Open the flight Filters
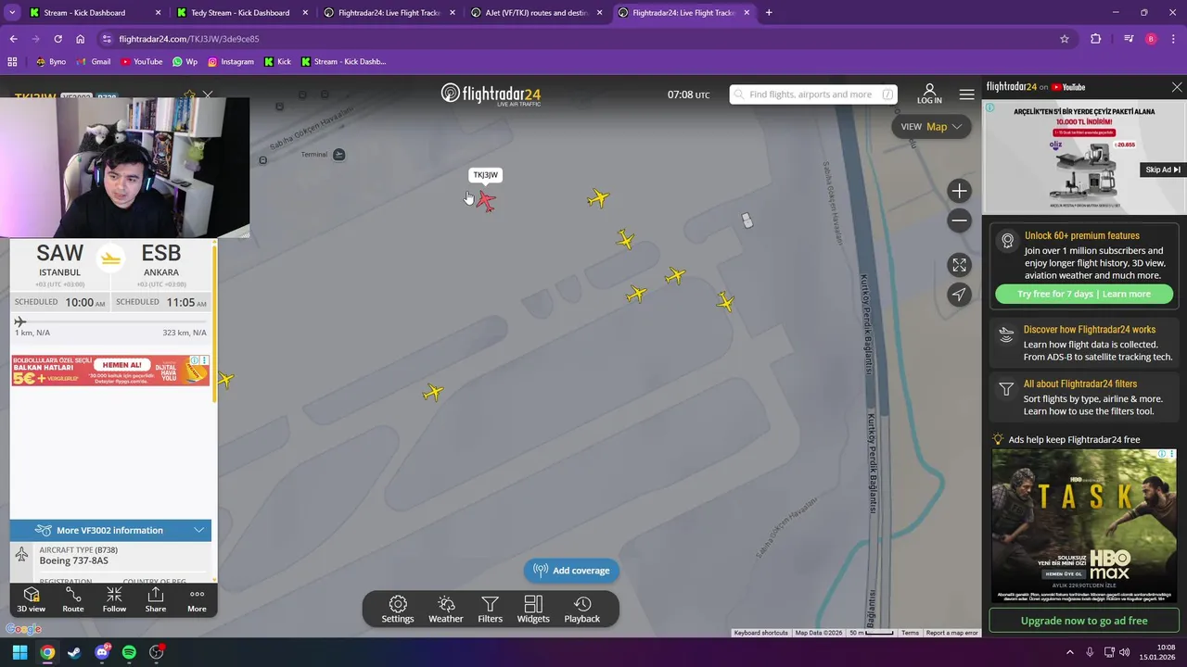This screenshot has width=1187, height=667. [491, 610]
